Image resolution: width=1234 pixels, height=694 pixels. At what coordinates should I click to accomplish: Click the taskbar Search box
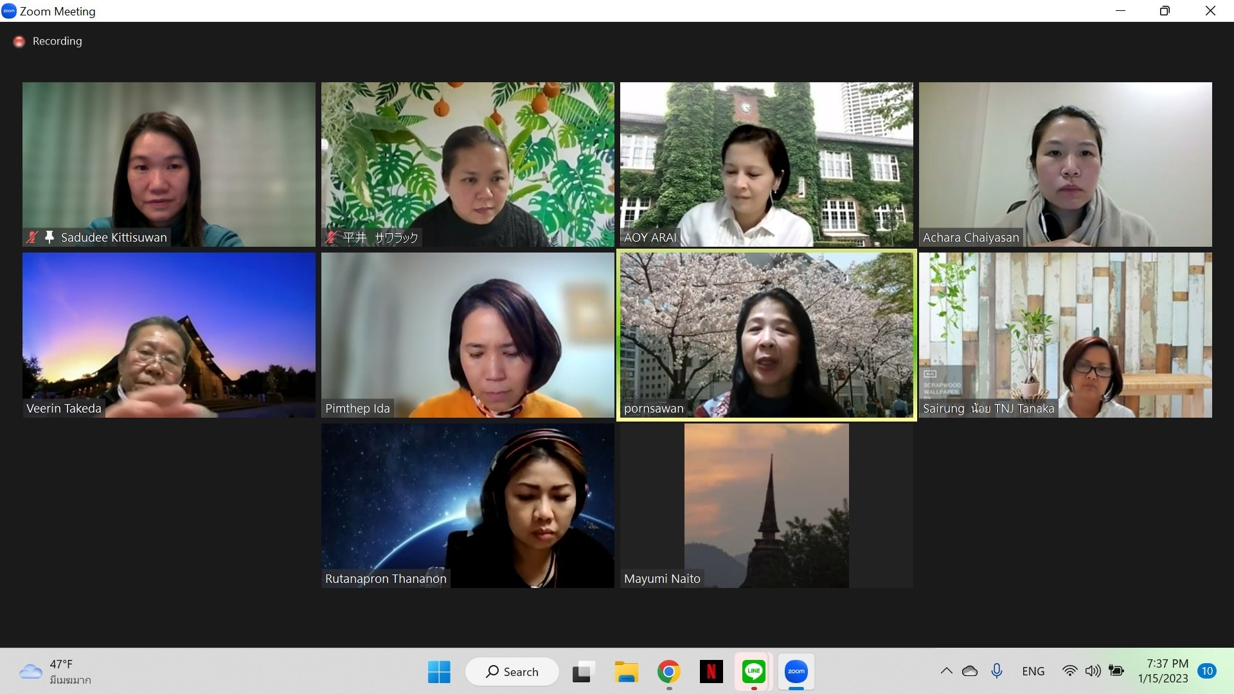pyautogui.click(x=512, y=672)
